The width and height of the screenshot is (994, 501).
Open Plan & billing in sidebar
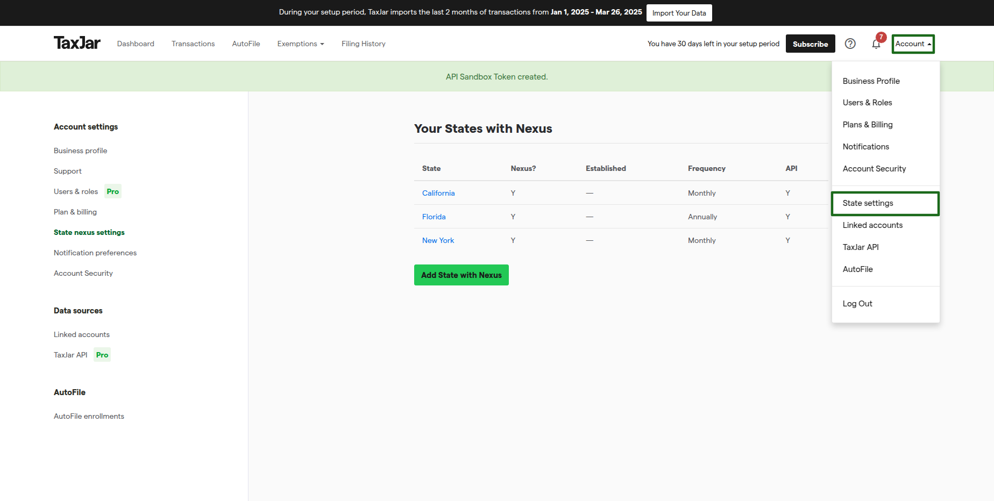pos(75,212)
